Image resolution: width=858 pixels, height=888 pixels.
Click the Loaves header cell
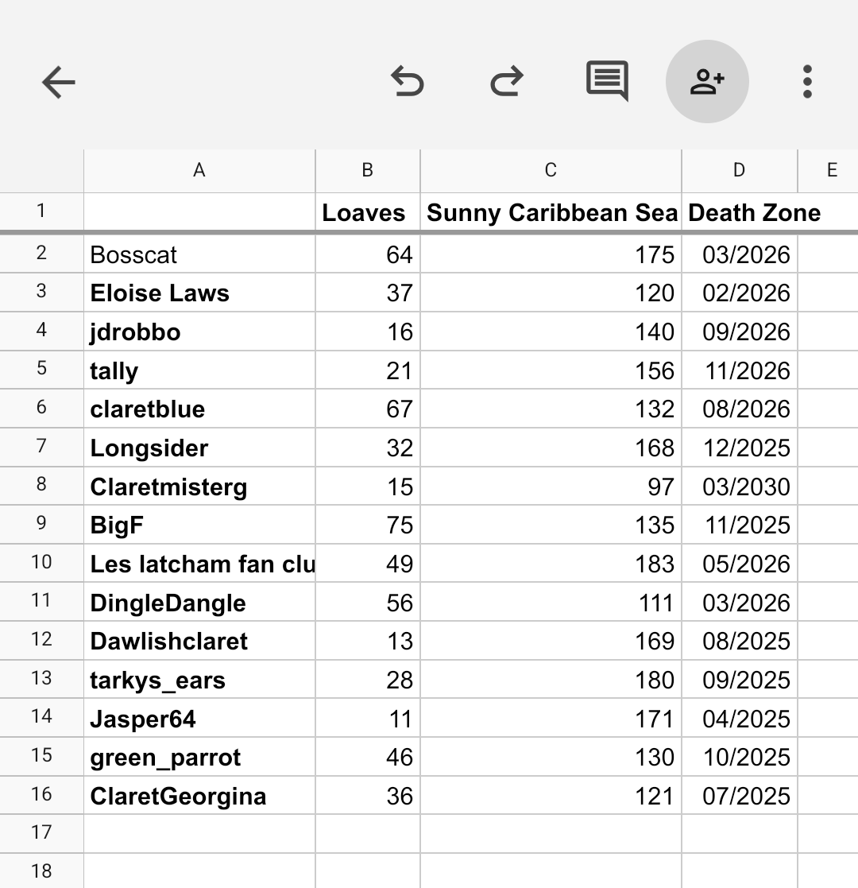(367, 212)
